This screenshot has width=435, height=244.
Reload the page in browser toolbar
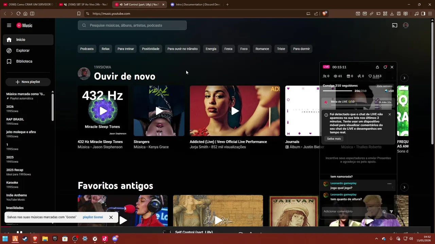18,14
